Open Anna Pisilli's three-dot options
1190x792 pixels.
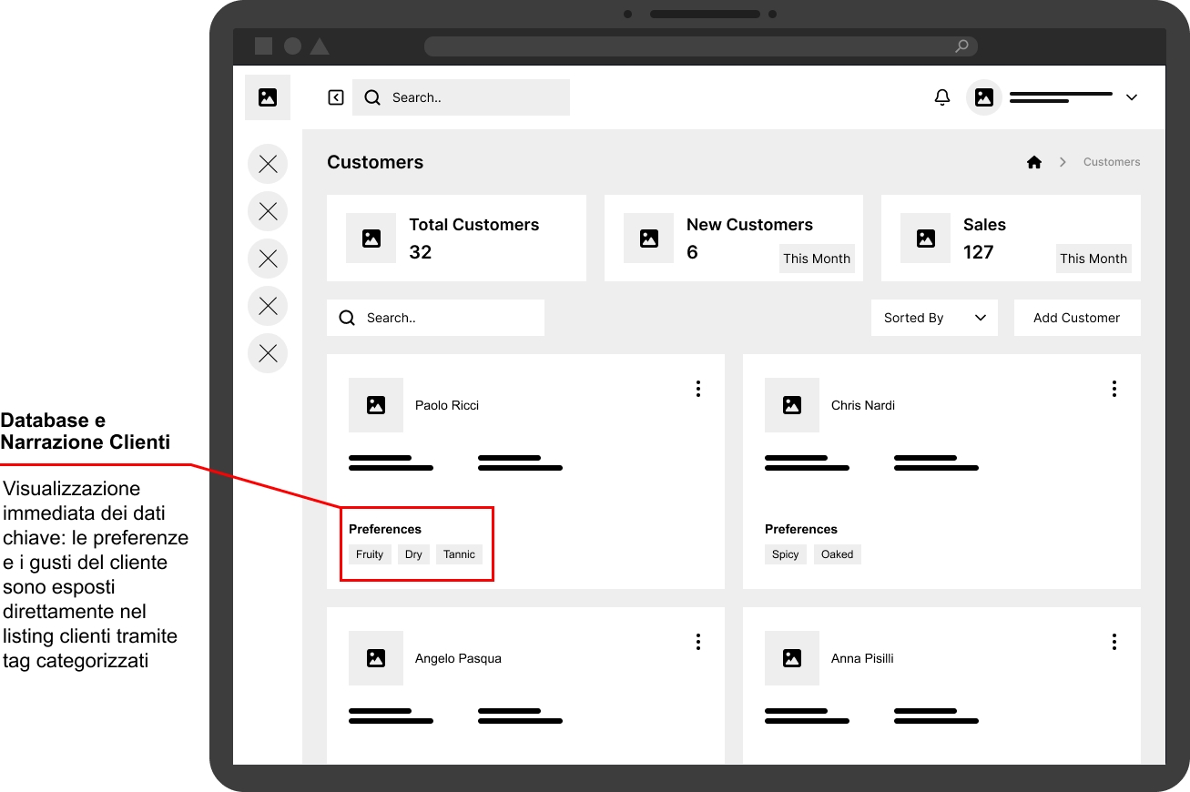1114,642
